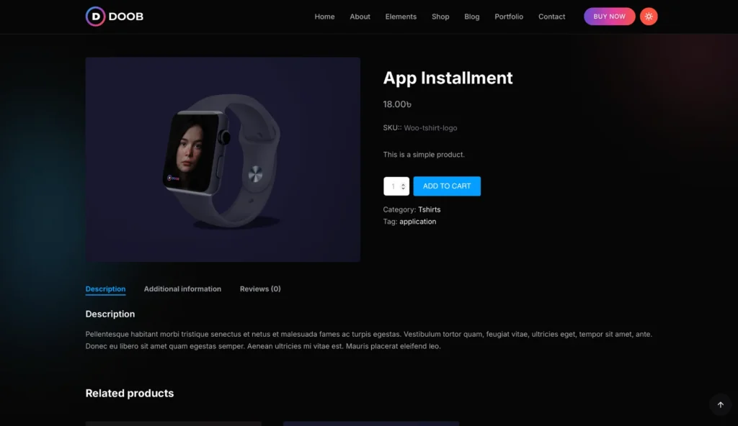The image size is (738, 426).
Task: Toggle the light/dark mode sun button
Action: (x=649, y=17)
